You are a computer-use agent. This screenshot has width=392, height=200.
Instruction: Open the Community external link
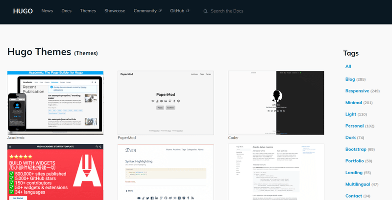[x=147, y=11]
